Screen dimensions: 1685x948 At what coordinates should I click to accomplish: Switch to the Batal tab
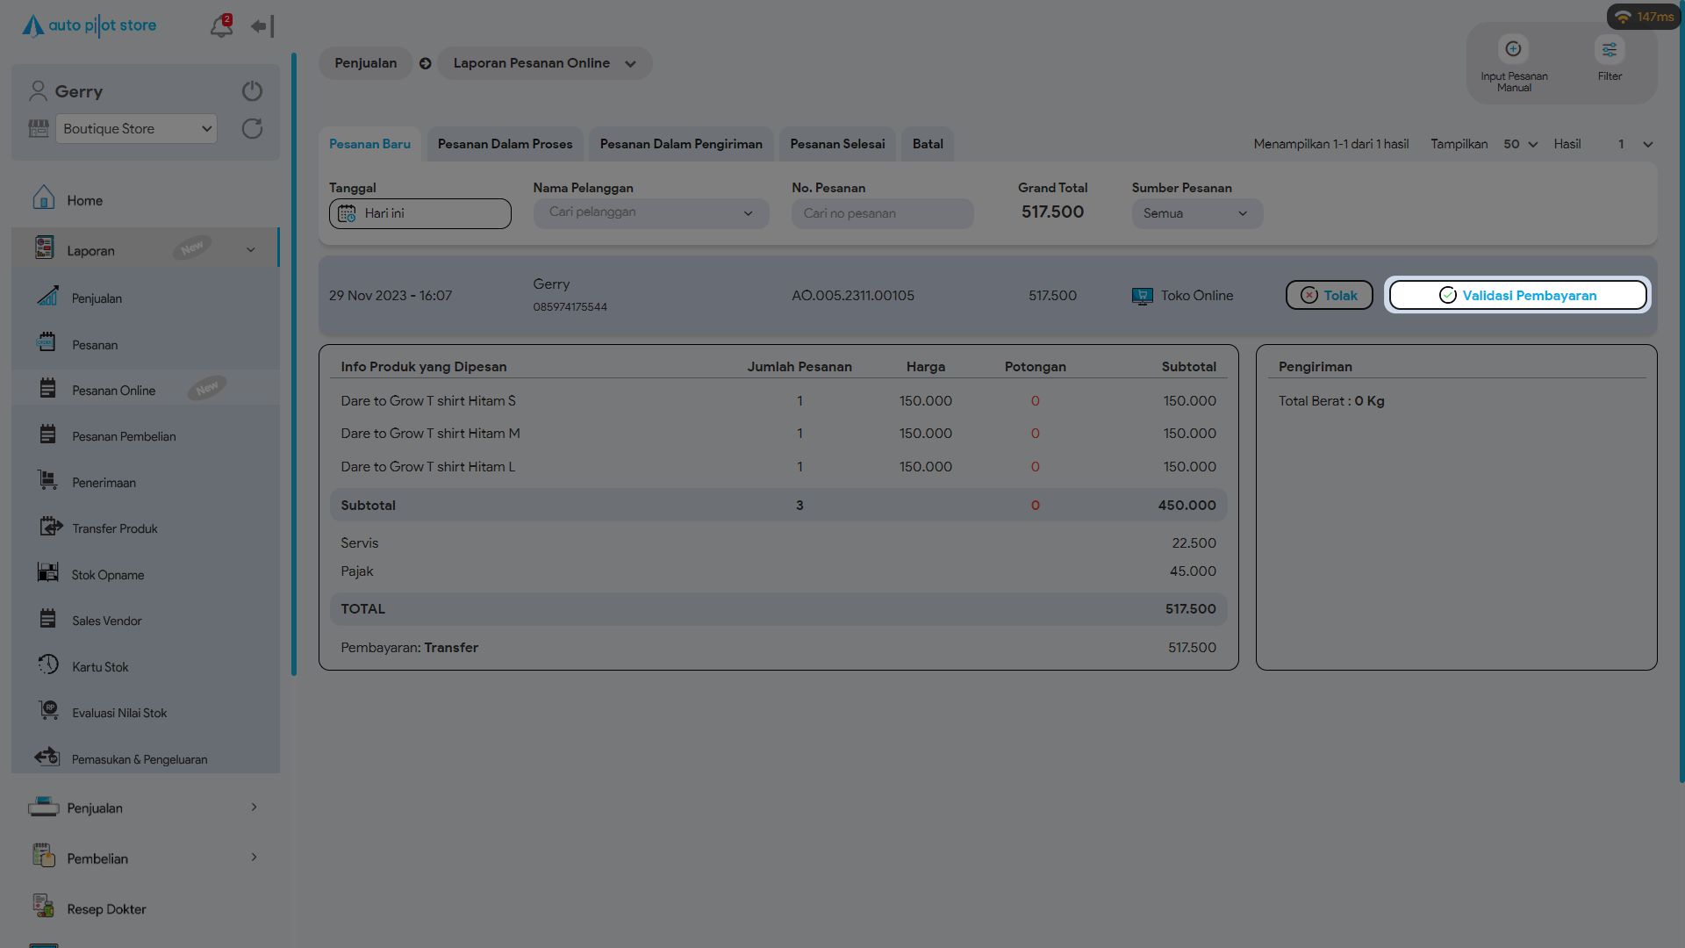tap(927, 144)
